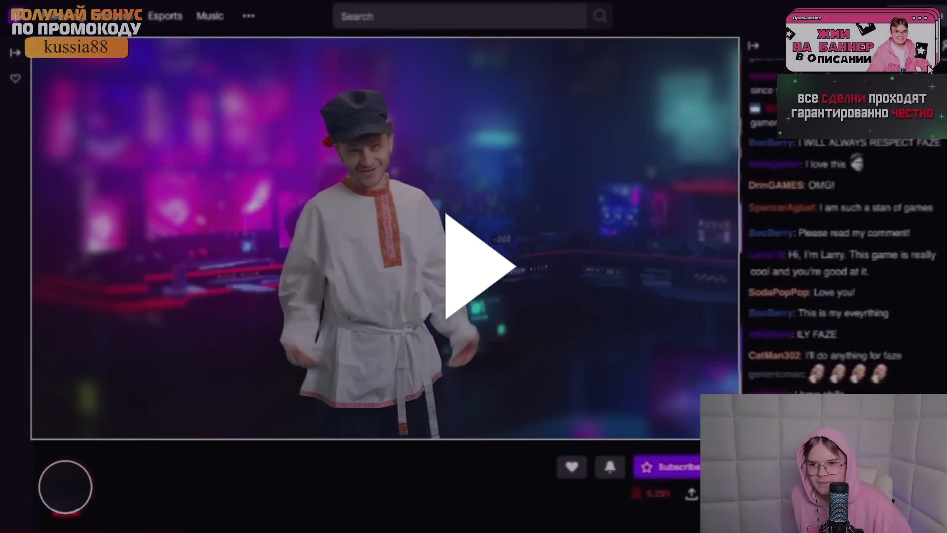
Task: Open the More options ellipsis in the navigation bar
Action: click(249, 16)
